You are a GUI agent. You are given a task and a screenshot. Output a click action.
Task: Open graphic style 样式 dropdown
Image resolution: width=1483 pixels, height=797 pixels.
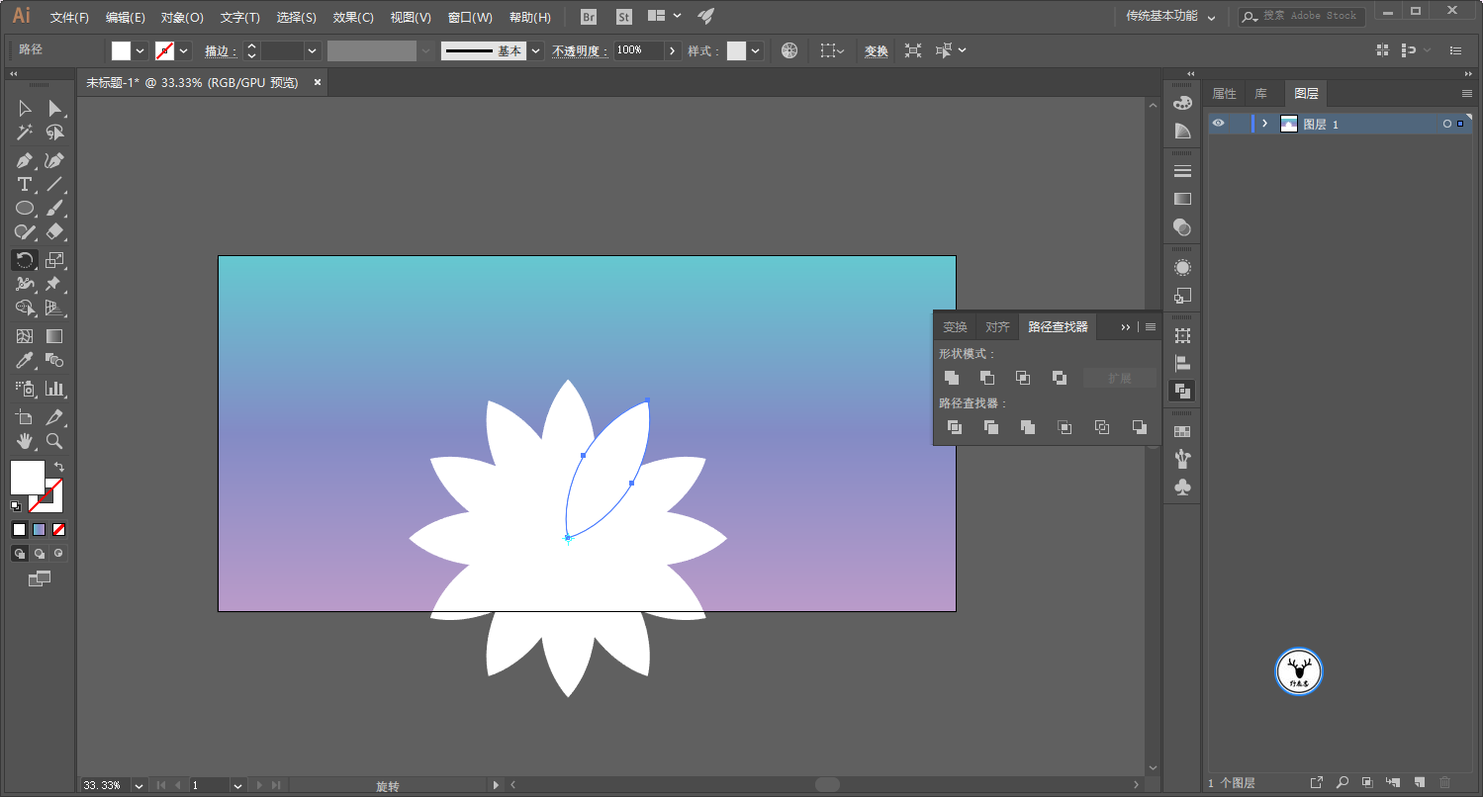coord(756,50)
